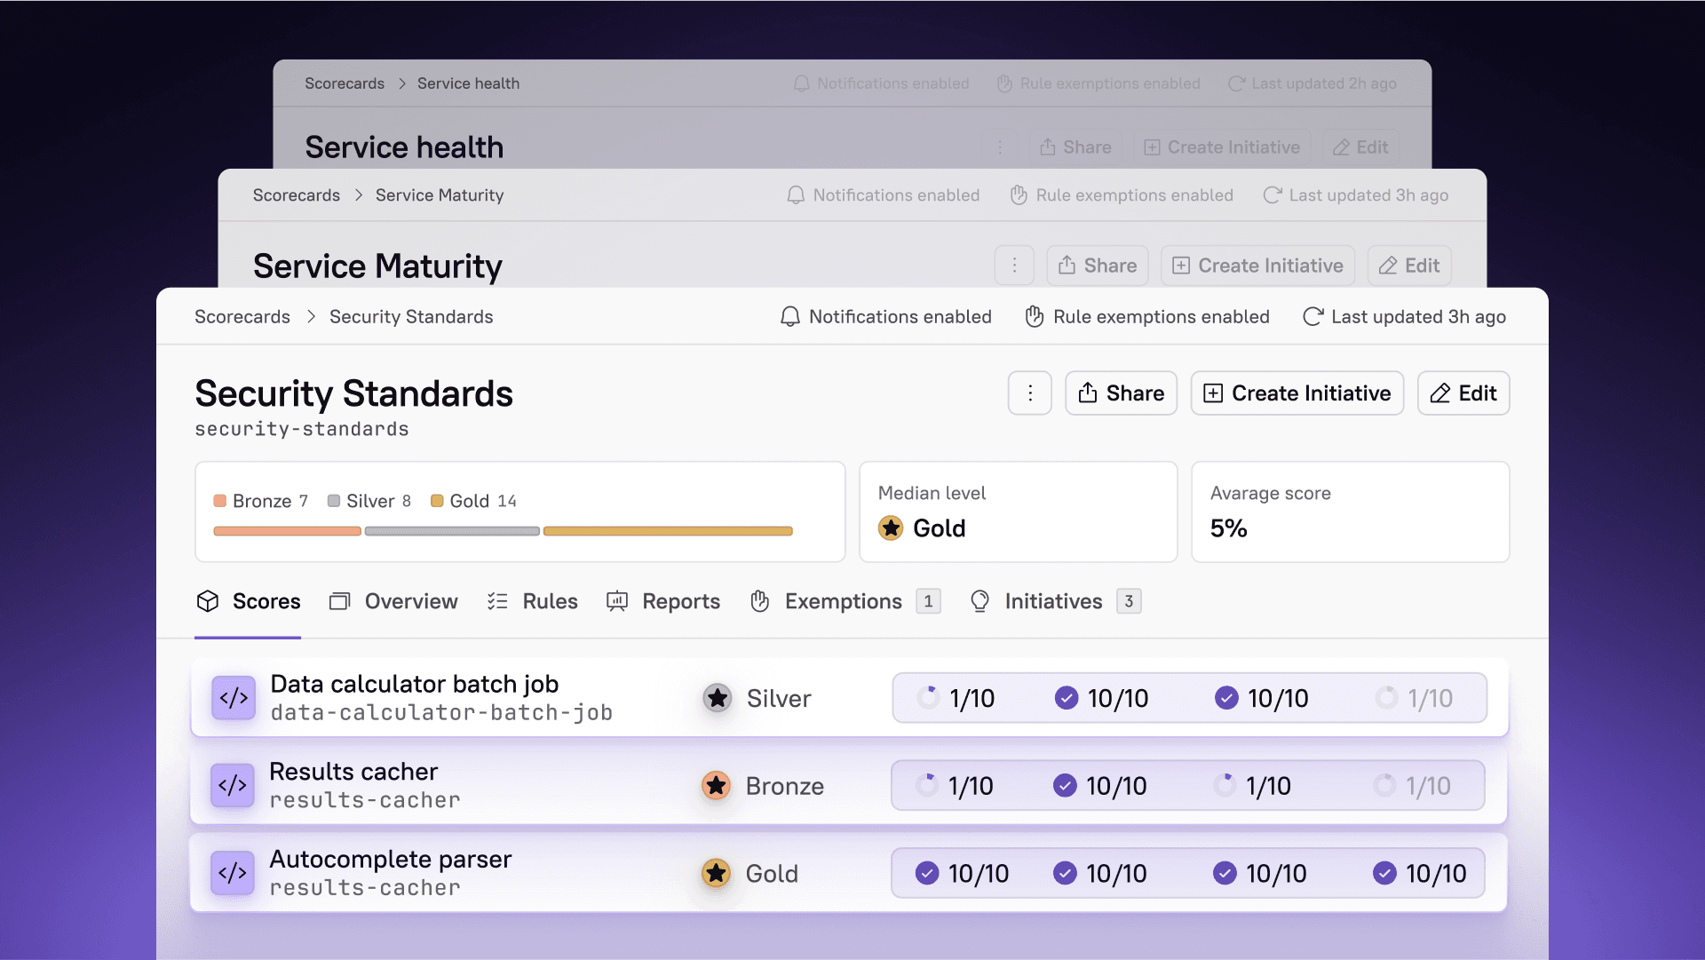Open the three-dot menu on Service health

click(1001, 147)
